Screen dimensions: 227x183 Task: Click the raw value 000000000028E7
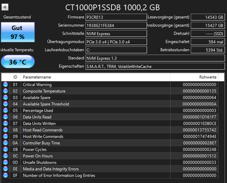click(200, 143)
